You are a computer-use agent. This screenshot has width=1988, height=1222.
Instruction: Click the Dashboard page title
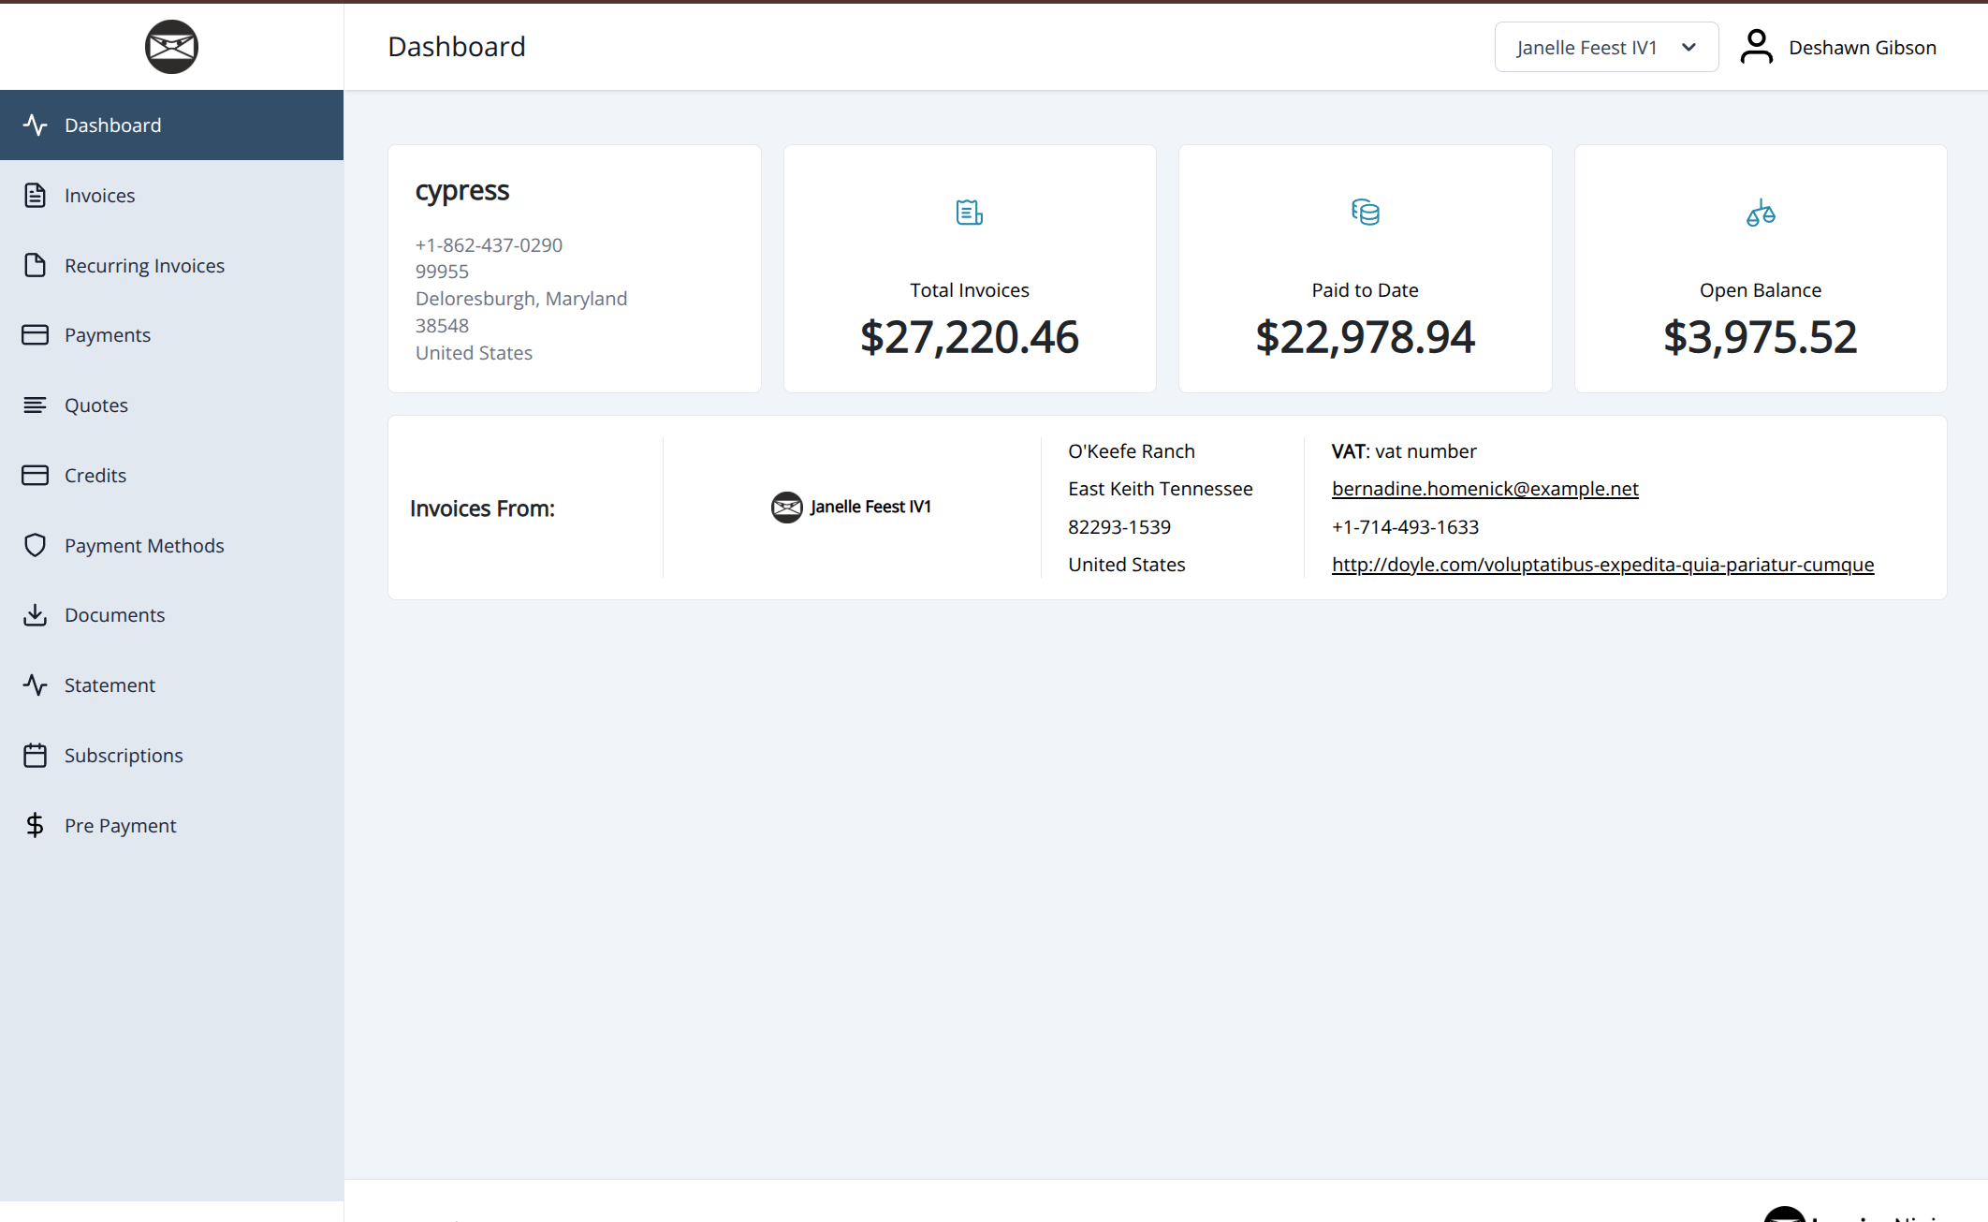457,47
